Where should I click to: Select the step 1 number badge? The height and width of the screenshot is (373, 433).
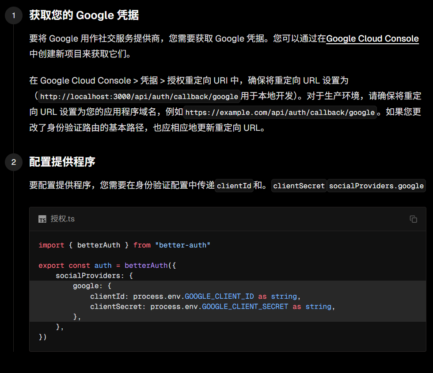(14, 16)
